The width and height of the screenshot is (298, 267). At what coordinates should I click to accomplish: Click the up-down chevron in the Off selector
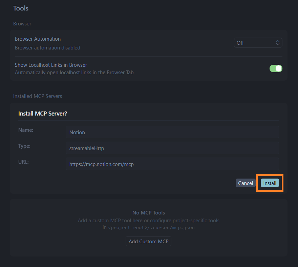click(x=278, y=43)
